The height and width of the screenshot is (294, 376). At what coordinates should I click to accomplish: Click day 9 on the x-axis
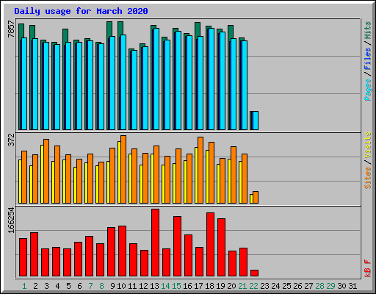[x=112, y=286]
